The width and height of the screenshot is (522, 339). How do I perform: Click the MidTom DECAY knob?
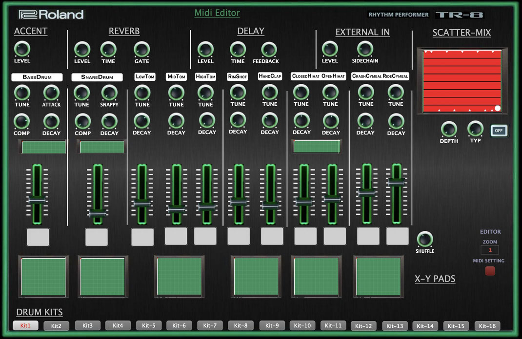[x=176, y=121]
